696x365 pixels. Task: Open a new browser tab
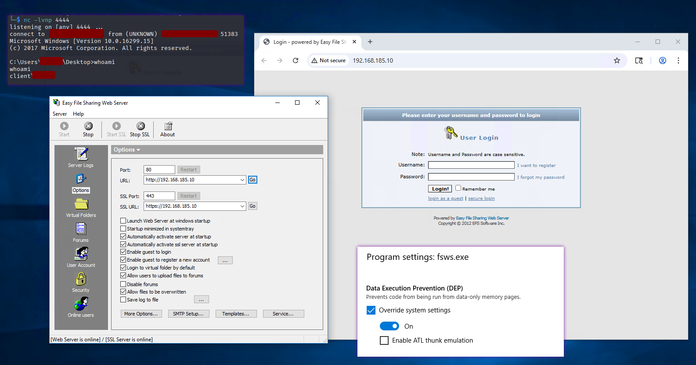tap(370, 42)
